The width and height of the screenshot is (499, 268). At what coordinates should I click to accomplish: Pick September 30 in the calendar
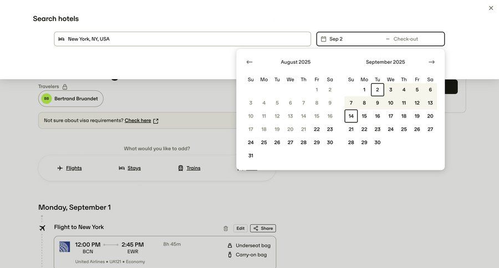click(x=378, y=142)
